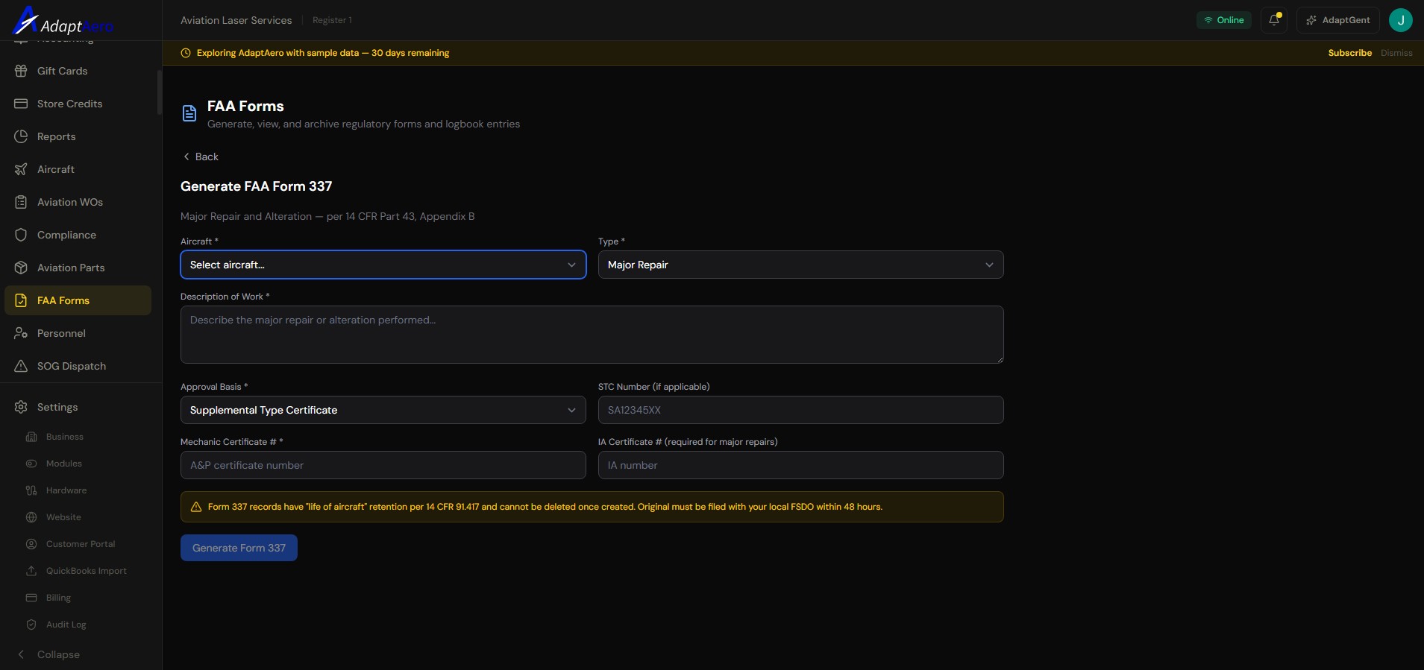This screenshot has height=670, width=1424.
Task: Open Aviation WOs clipboard icon
Action: coord(21,202)
